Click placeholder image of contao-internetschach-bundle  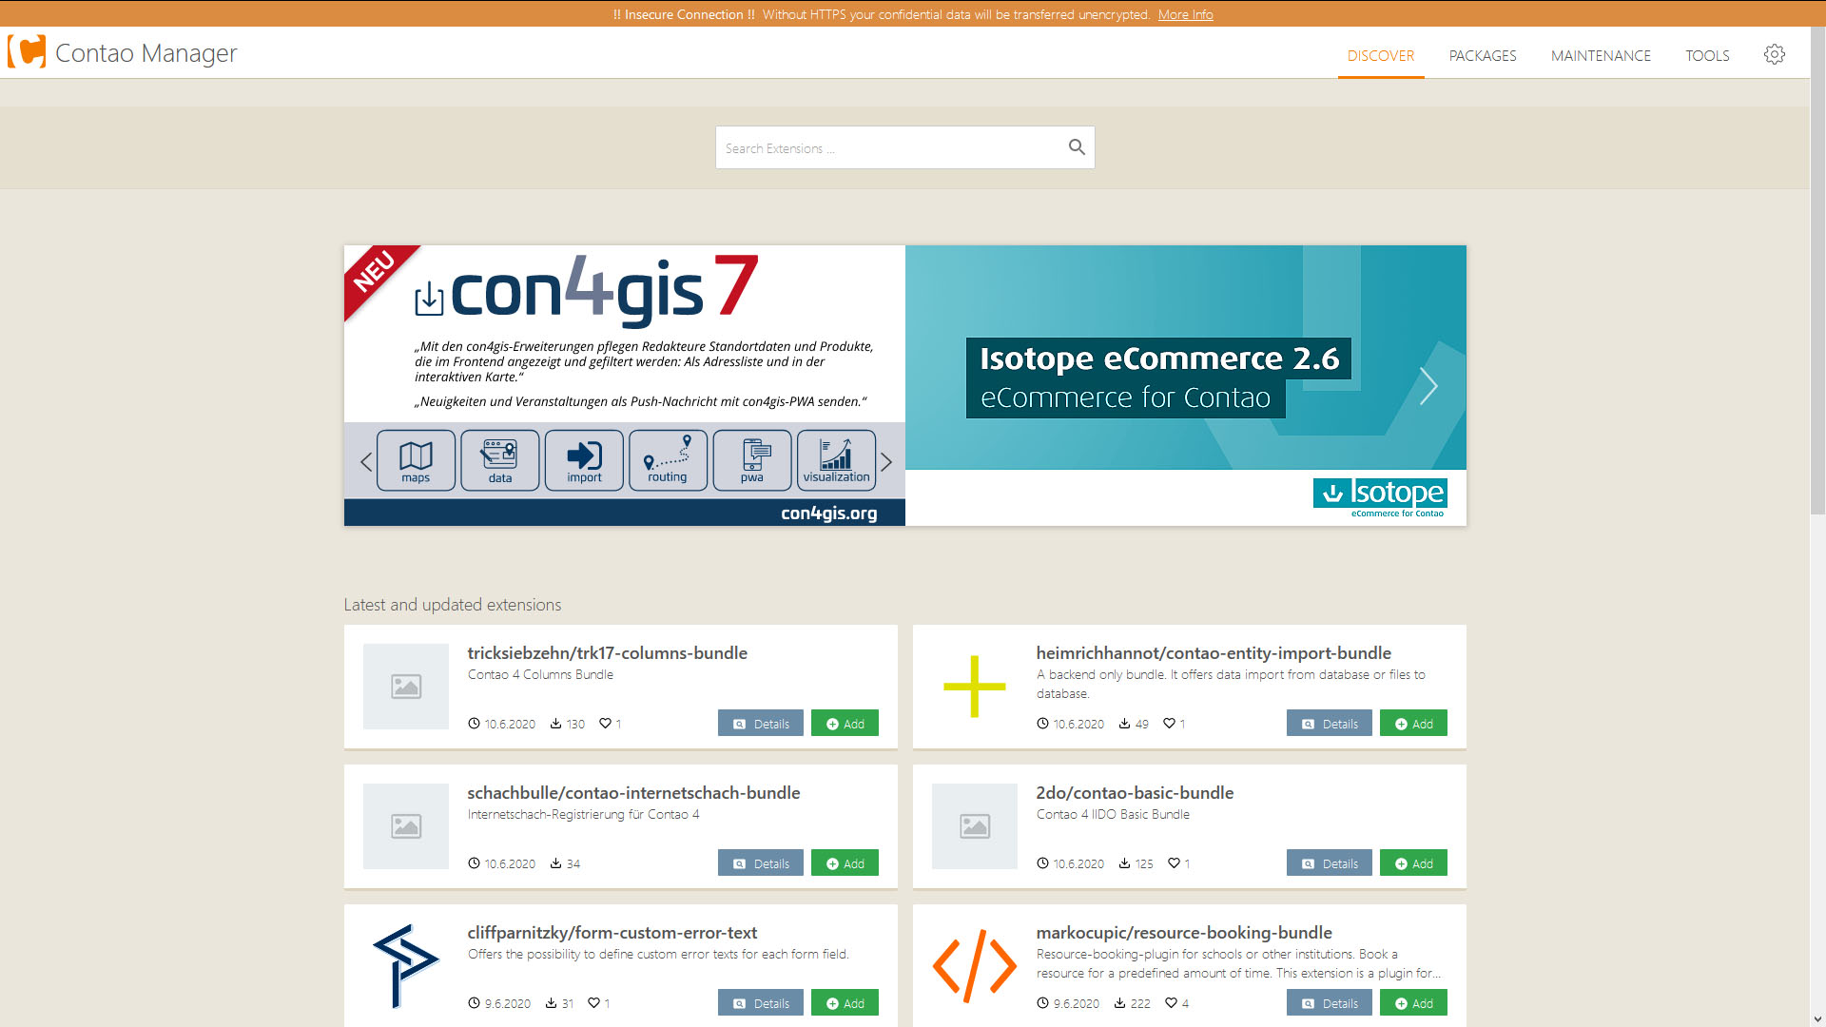click(x=406, y=826)
